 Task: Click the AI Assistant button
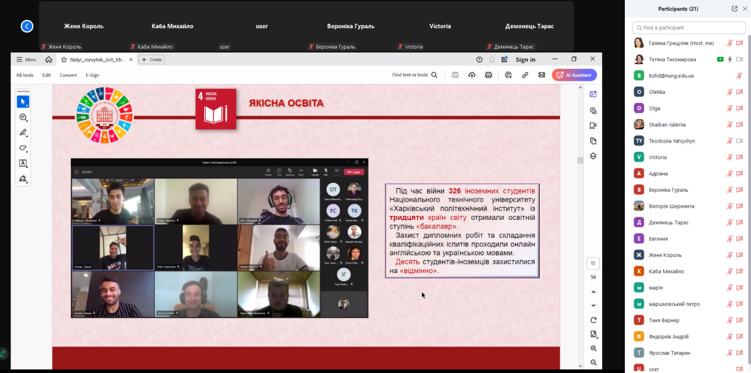click(574, 75)
